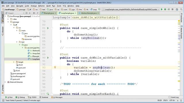Click the inspection status indicator at scrollbar top

(x=179, y=21)
